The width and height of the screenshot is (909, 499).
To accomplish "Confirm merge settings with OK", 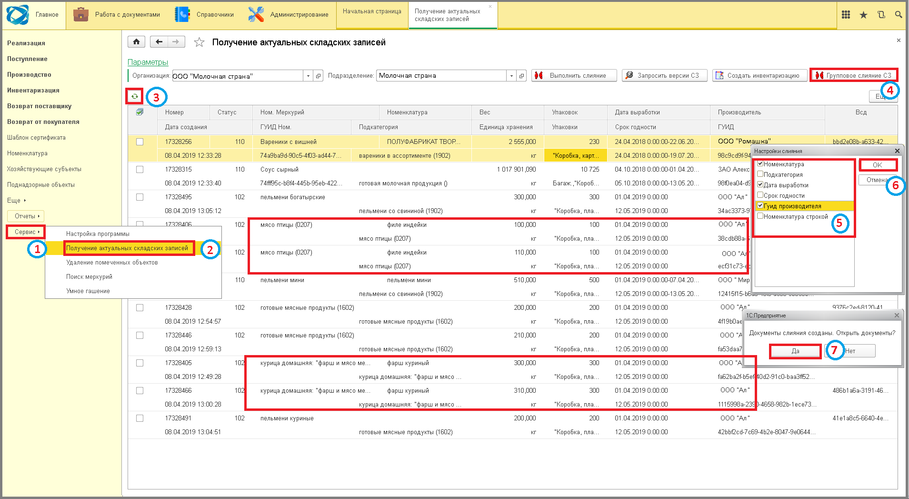I will click(x=878, y=165).
